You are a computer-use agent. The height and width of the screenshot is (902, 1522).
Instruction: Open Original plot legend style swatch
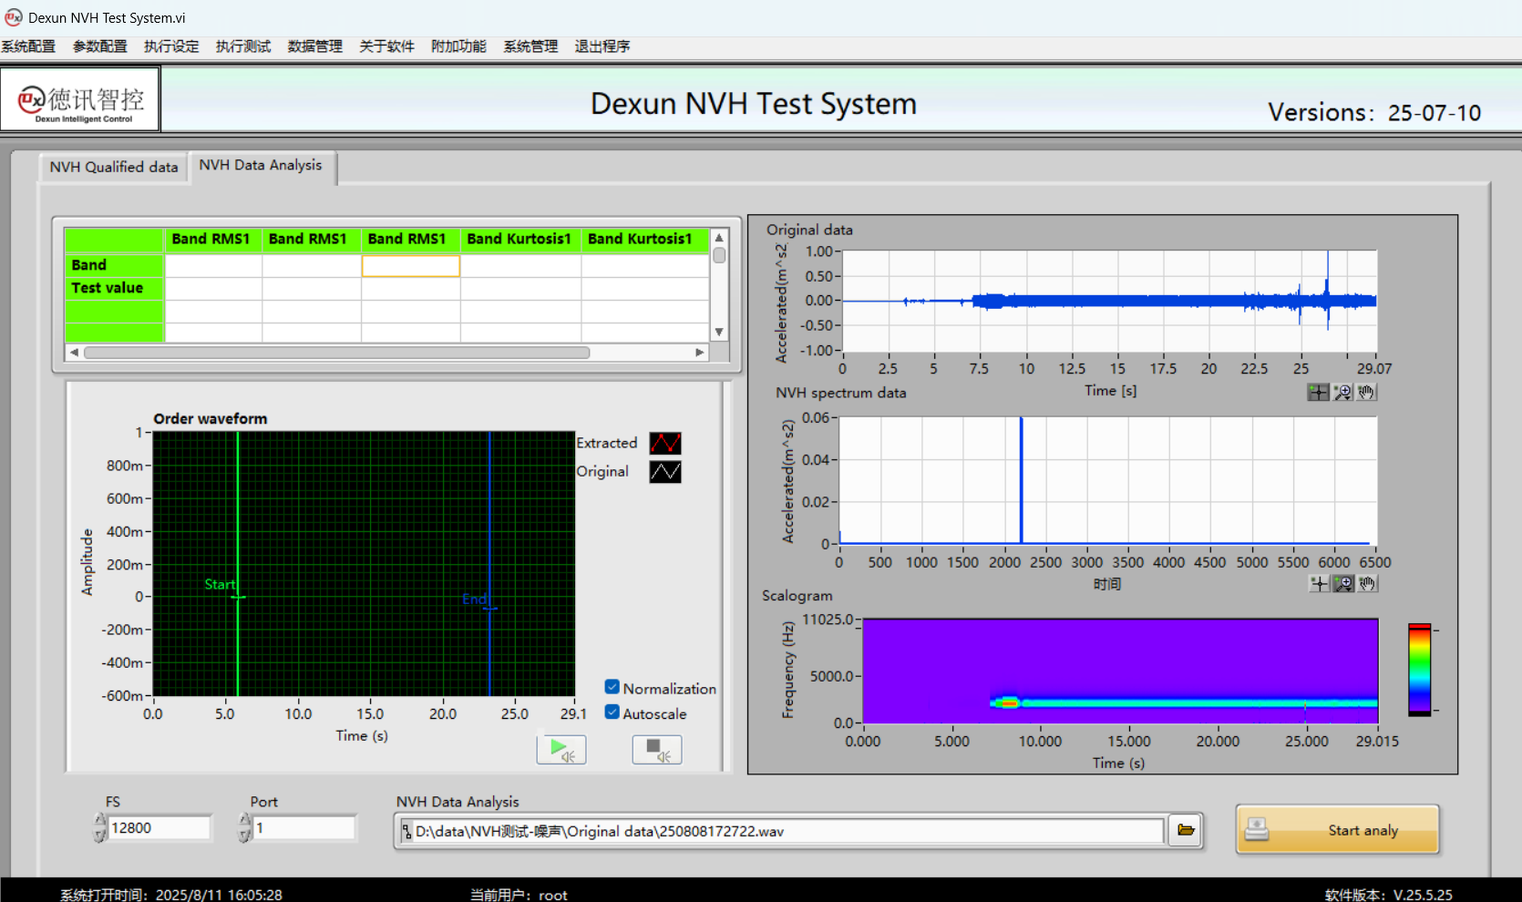(x=665, y=472)
